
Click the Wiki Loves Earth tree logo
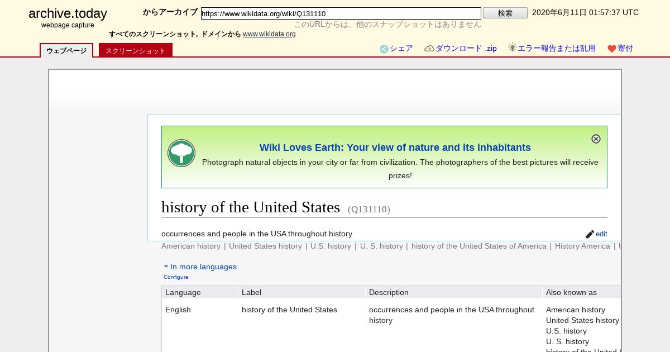coord(181,153)
